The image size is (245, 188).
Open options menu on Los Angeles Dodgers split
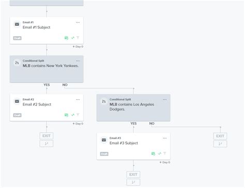tap(165, 100)
